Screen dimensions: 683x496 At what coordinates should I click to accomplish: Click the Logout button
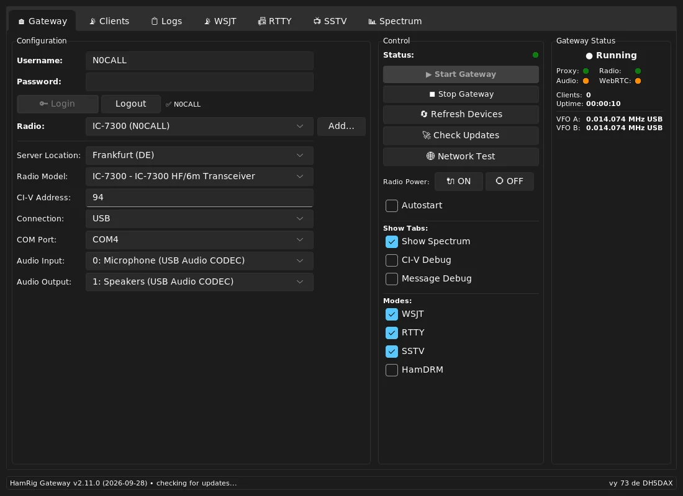click(130, 104)
